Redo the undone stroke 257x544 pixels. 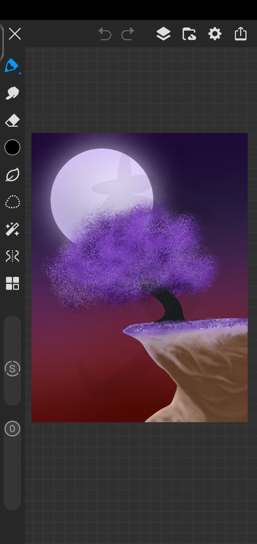pyautogui.click(x=128, y=34)
